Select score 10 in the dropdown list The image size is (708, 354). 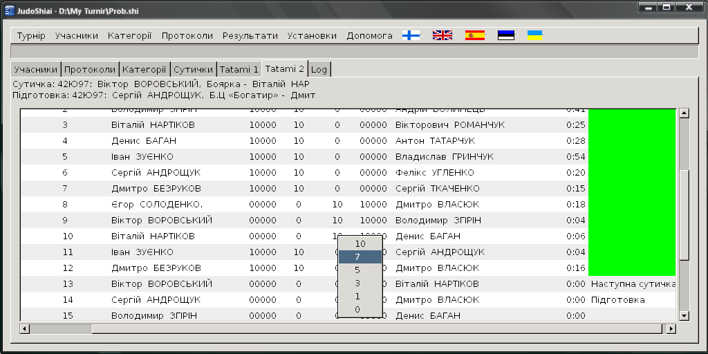[360, 244]
